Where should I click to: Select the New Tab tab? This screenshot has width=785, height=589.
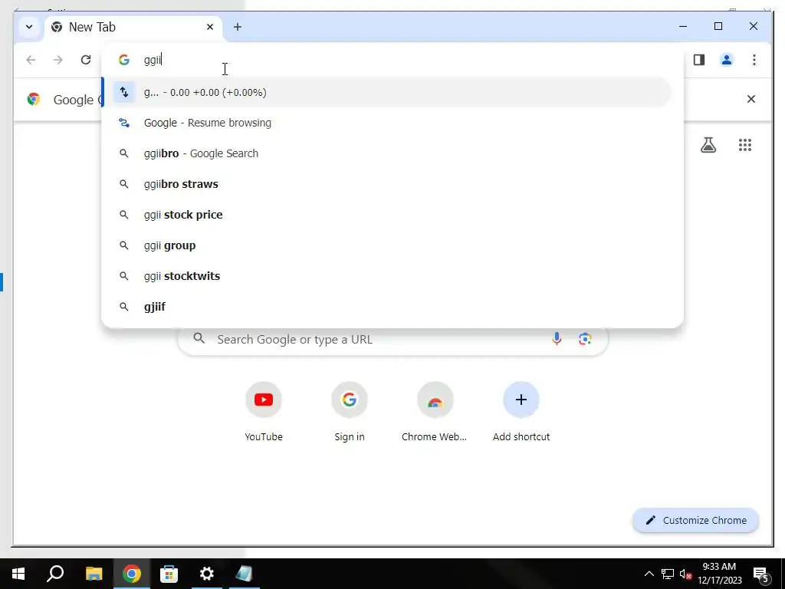point(133,27)
